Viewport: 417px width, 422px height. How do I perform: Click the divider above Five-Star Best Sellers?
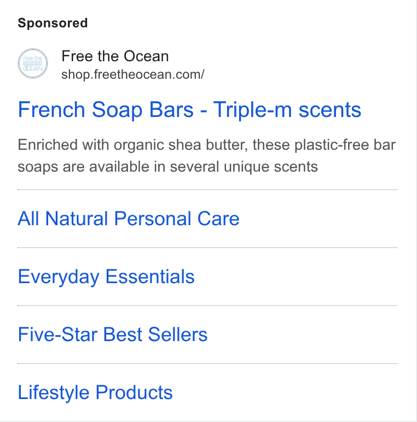(x=208, y=306)
